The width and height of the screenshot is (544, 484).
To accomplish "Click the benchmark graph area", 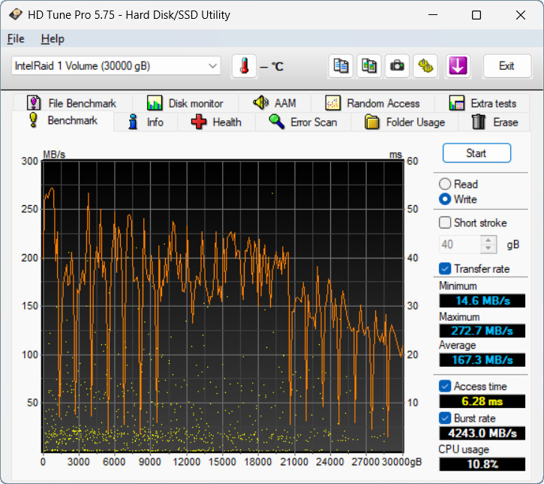I will (x=223, y=306).
